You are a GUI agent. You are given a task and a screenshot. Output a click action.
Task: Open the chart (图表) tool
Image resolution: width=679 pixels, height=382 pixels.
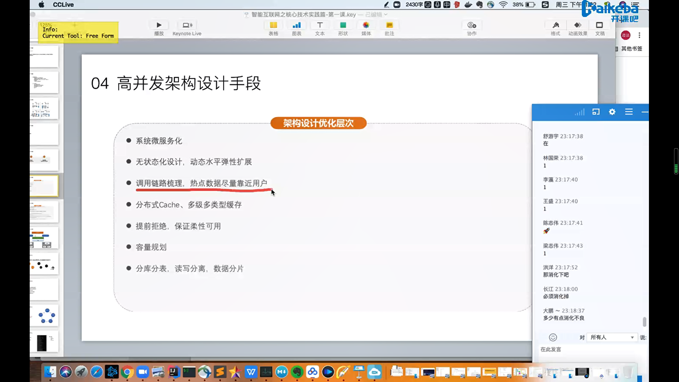pos(297,25)
